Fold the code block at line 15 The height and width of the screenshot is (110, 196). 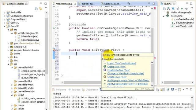click(60, 24)
